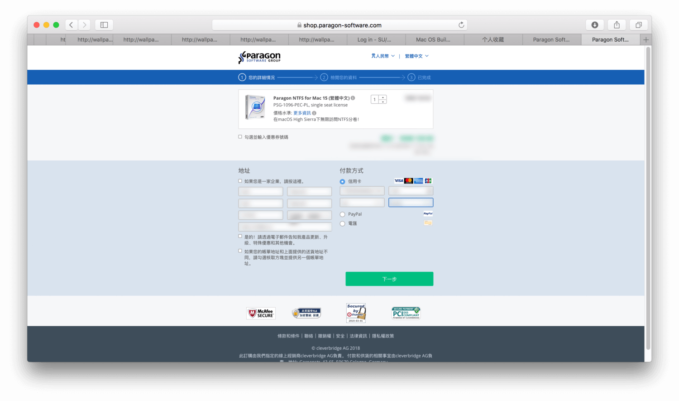Open the 更多資訊 link
679x401 pixels.
[302, 113]
